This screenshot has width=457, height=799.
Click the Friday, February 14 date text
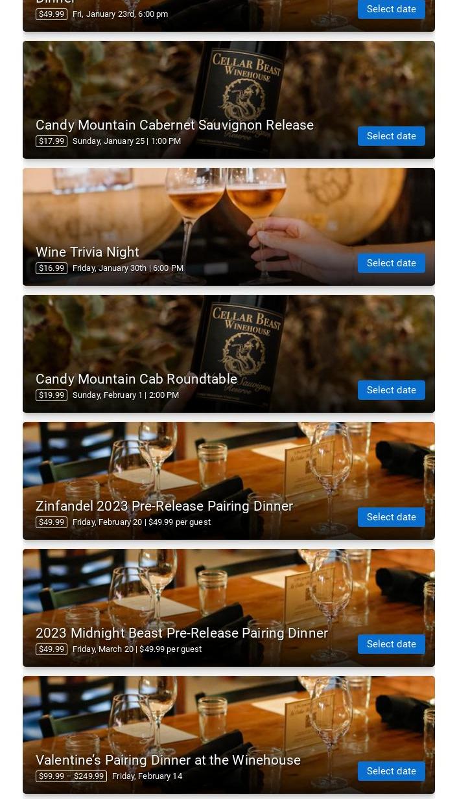click(147, 776)
